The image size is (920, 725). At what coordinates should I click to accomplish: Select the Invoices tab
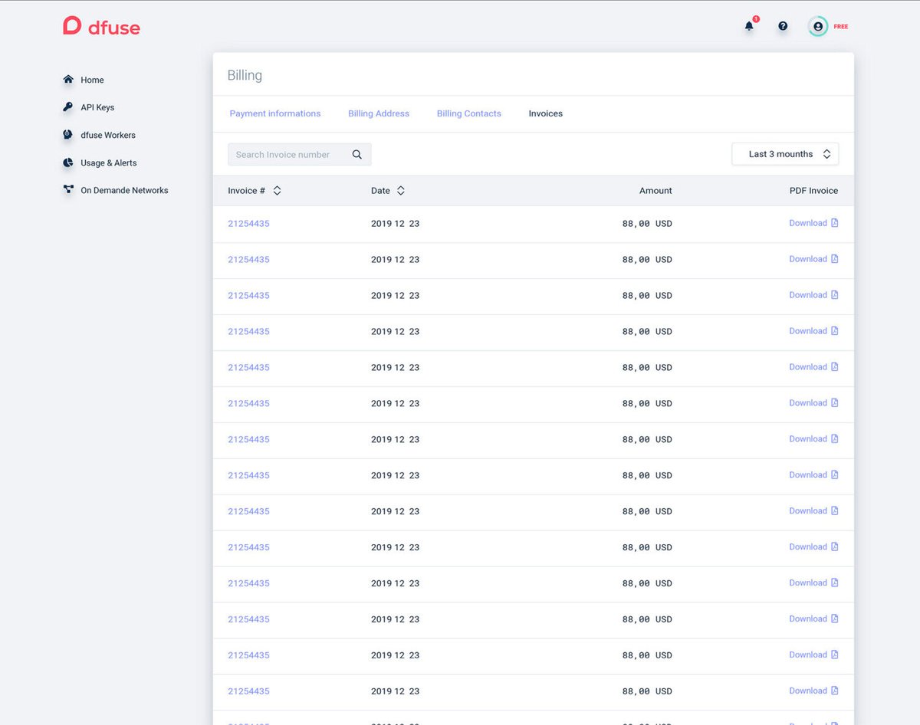546,113
